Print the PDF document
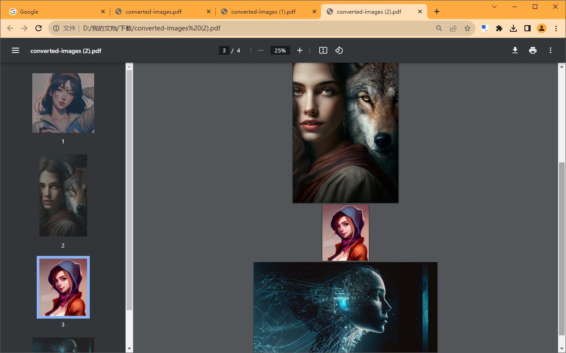The height and width of the screenshot is (353, 566). pos(533,50)
